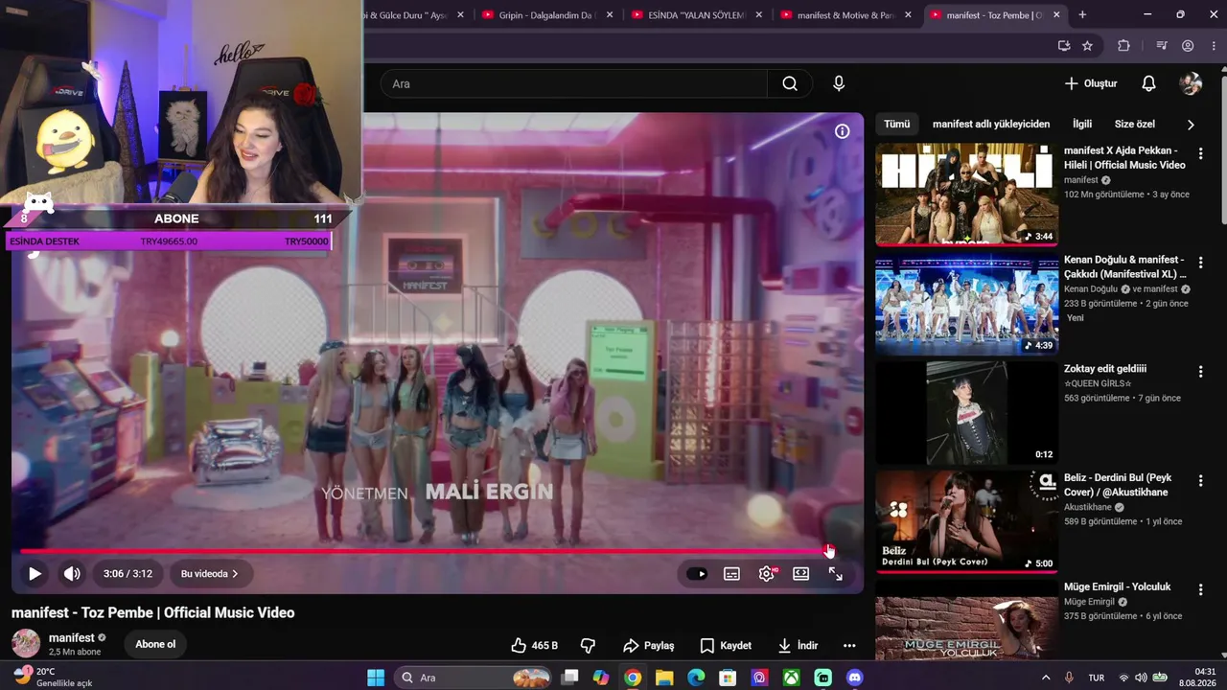Open the YouTube account avatar menu
Screen dimensions: 1227x690
[1191, 83]
